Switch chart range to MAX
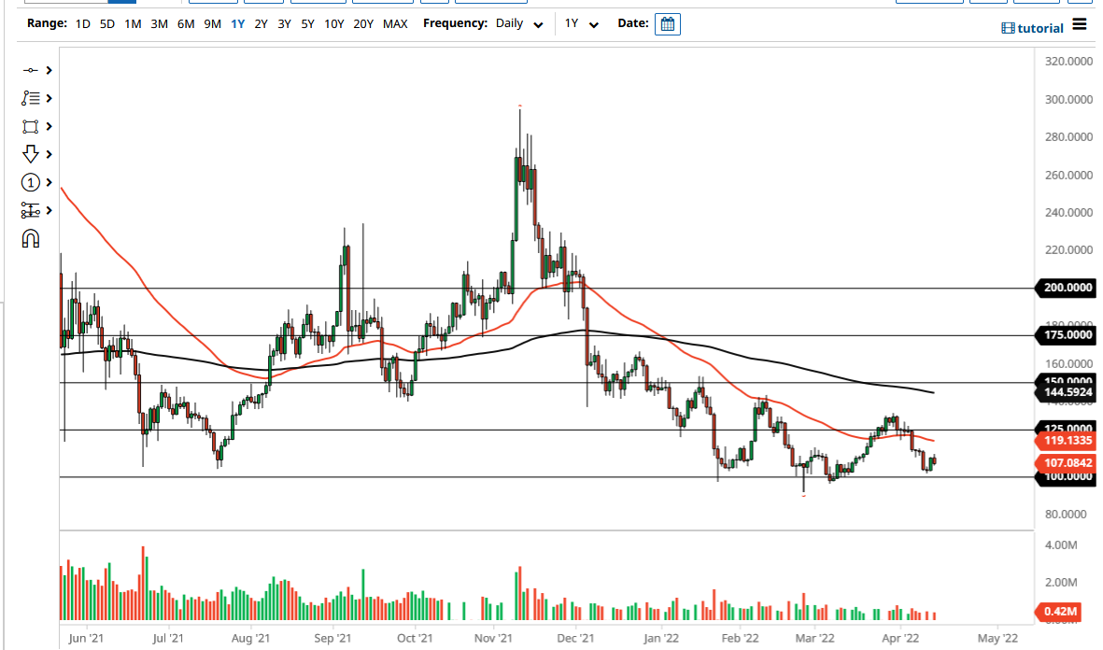The width and height of the screenshot is (1103, 650). 395,23
